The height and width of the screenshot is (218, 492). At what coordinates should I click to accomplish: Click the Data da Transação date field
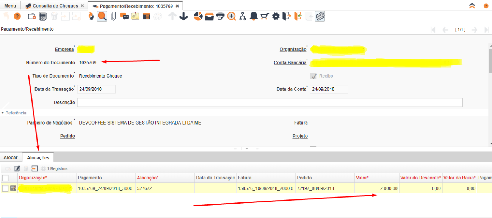click(96, 89)
